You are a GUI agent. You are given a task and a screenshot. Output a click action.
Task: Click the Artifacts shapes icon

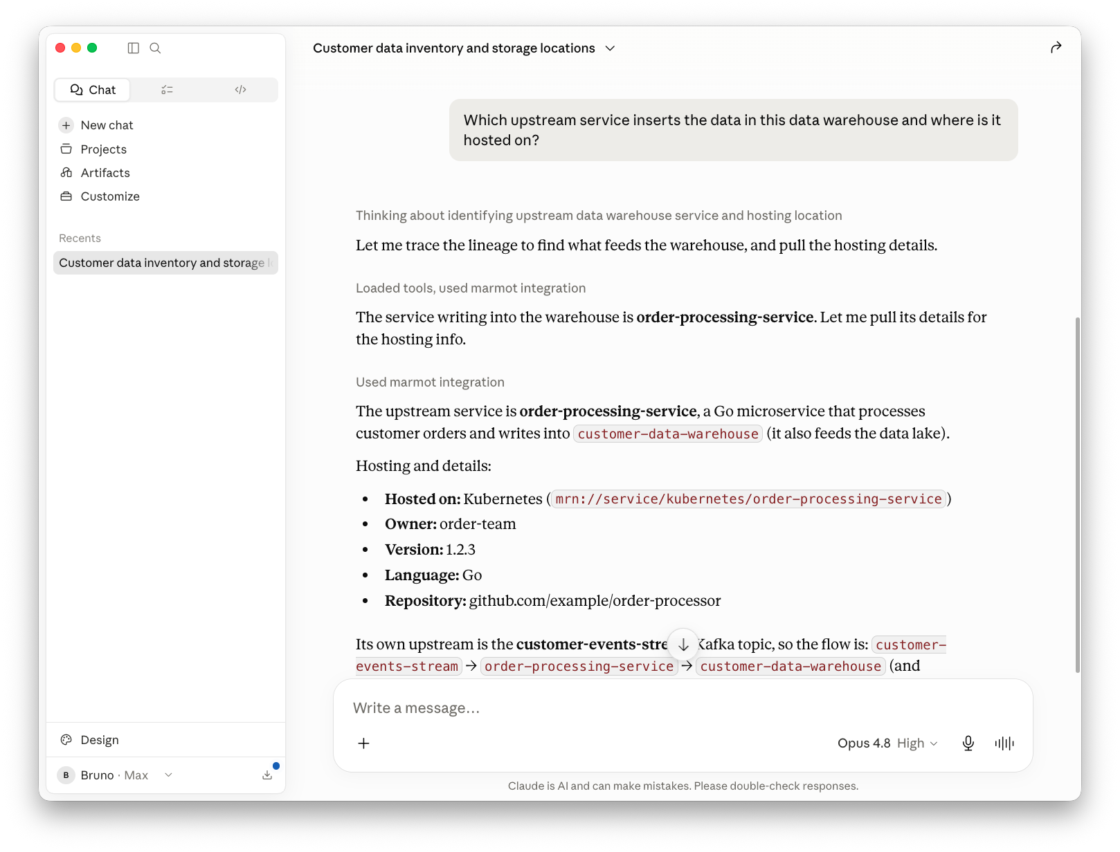click(66, 173)
